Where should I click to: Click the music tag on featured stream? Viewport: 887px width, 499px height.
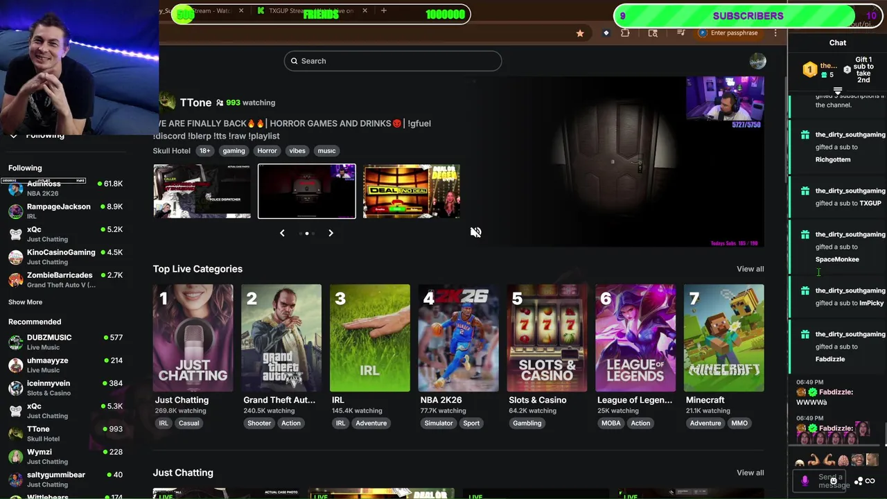click(326, 150)
